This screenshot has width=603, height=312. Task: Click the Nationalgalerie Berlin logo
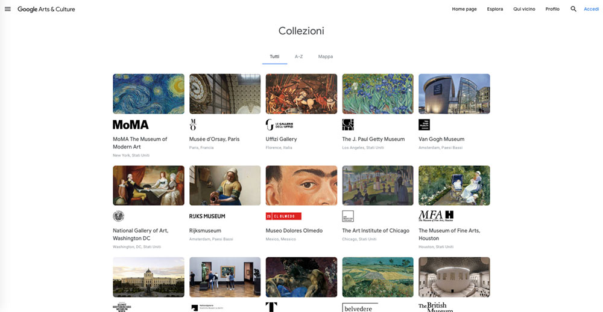point(206,307)
